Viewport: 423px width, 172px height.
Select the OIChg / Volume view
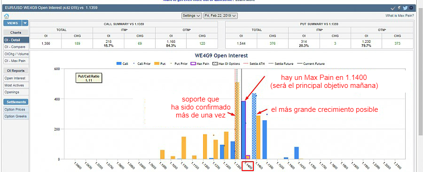coord(16,54)
